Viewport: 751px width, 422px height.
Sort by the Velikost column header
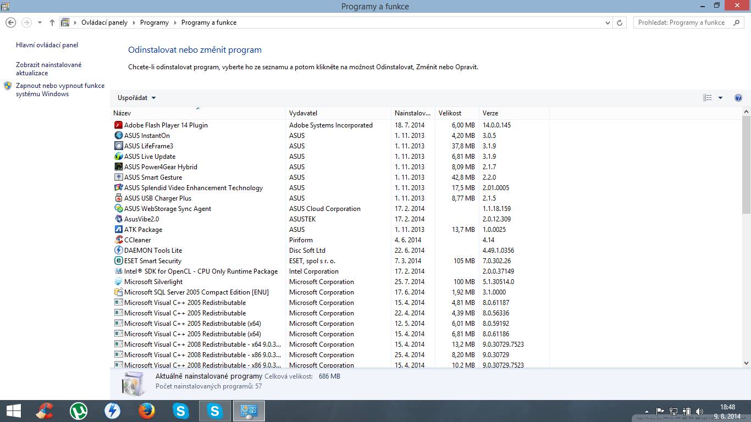click(x=457, y=113)
